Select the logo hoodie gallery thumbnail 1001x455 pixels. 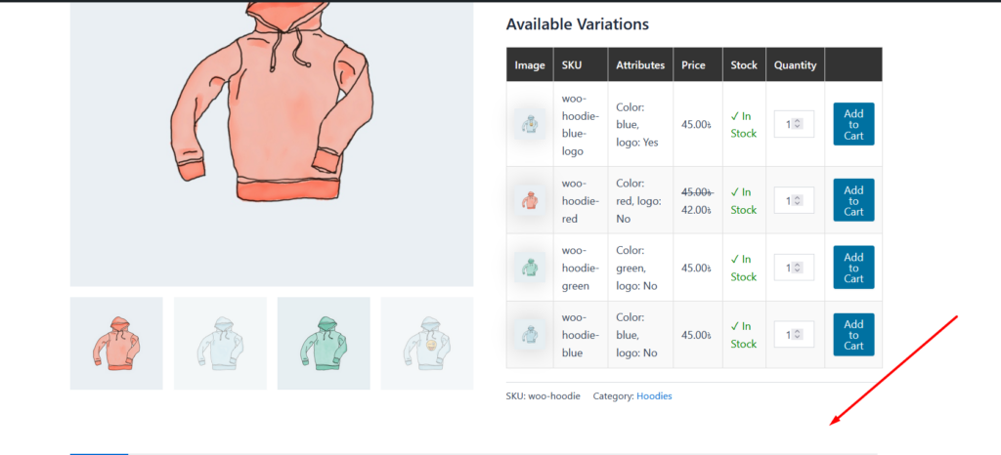click(427, 343)
